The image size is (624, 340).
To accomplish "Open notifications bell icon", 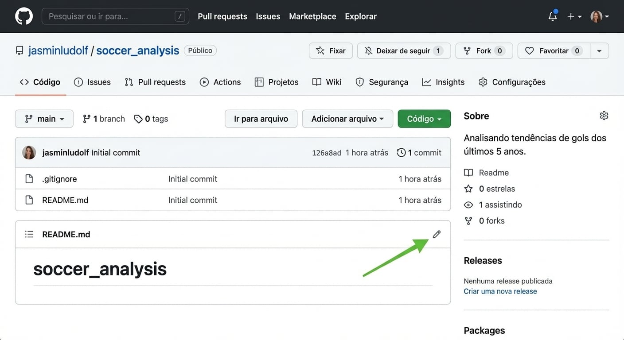I will point(553,16).
